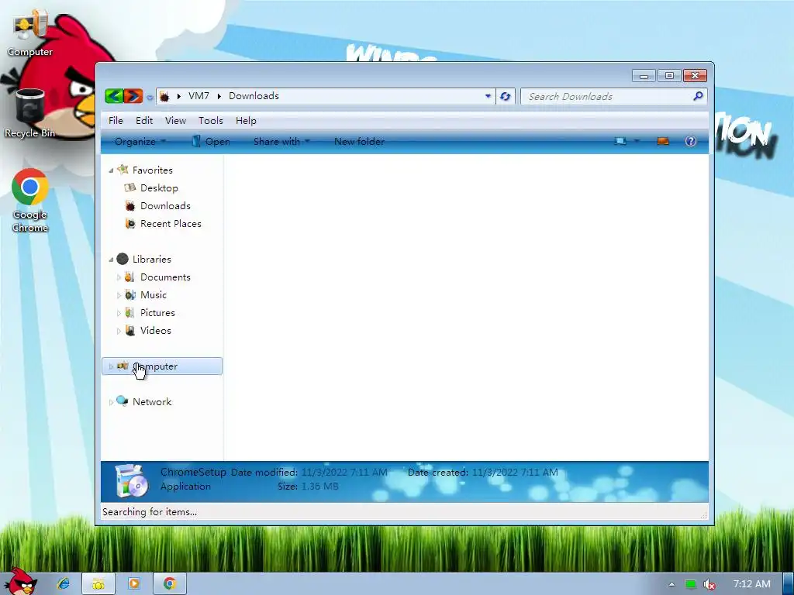The height and width of the screenshot is (595, 794).
Task: Show hidden tray icons arrow
Action: click(671, 584)
